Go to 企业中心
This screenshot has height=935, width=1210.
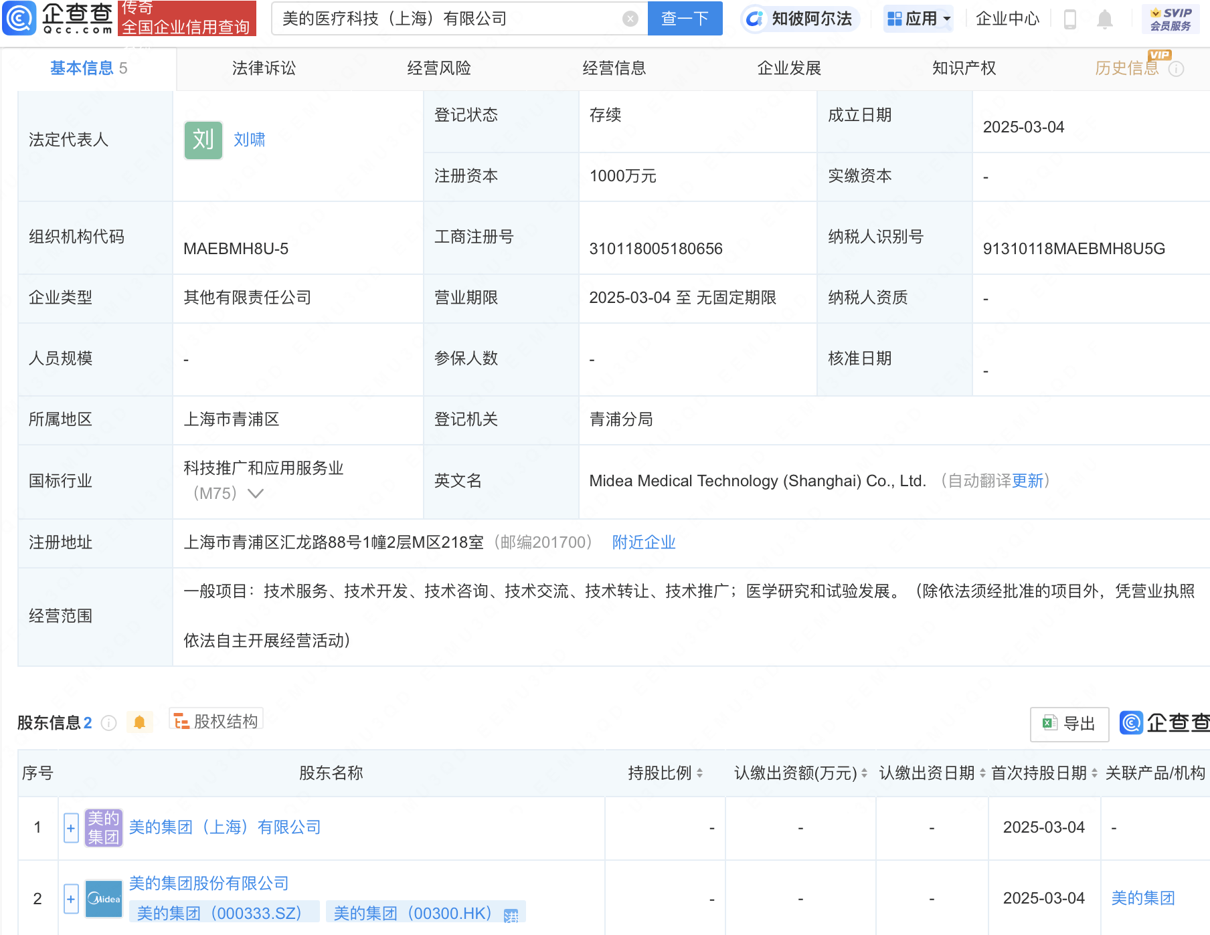tap(1007, 19)
